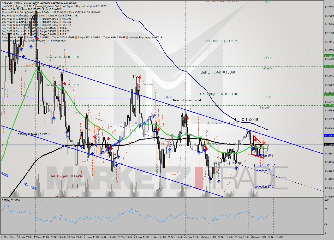Click the KASUSDT-Mxc,H1 chart title

coord(12,3)
